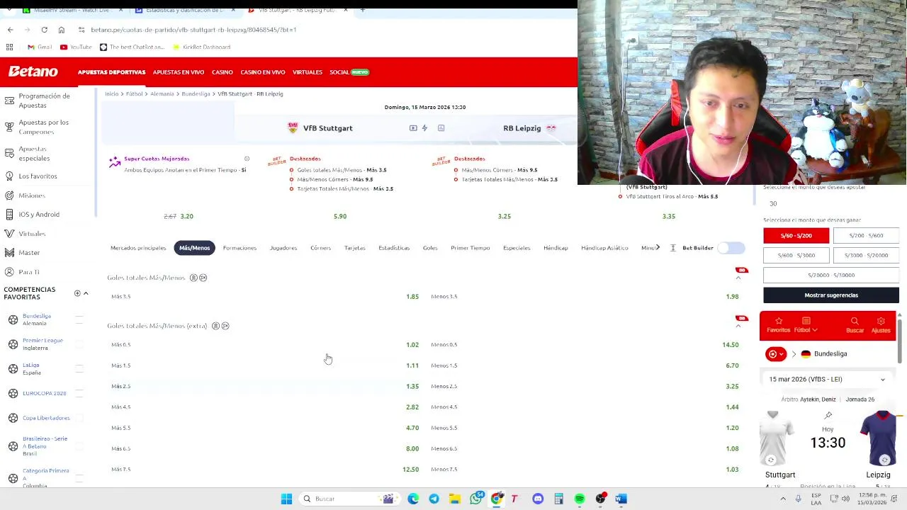Screen dimensions: 907x510
Task: Toggle favorite checkbox for EUROCOPA 2028
Action: coord(79,393)
